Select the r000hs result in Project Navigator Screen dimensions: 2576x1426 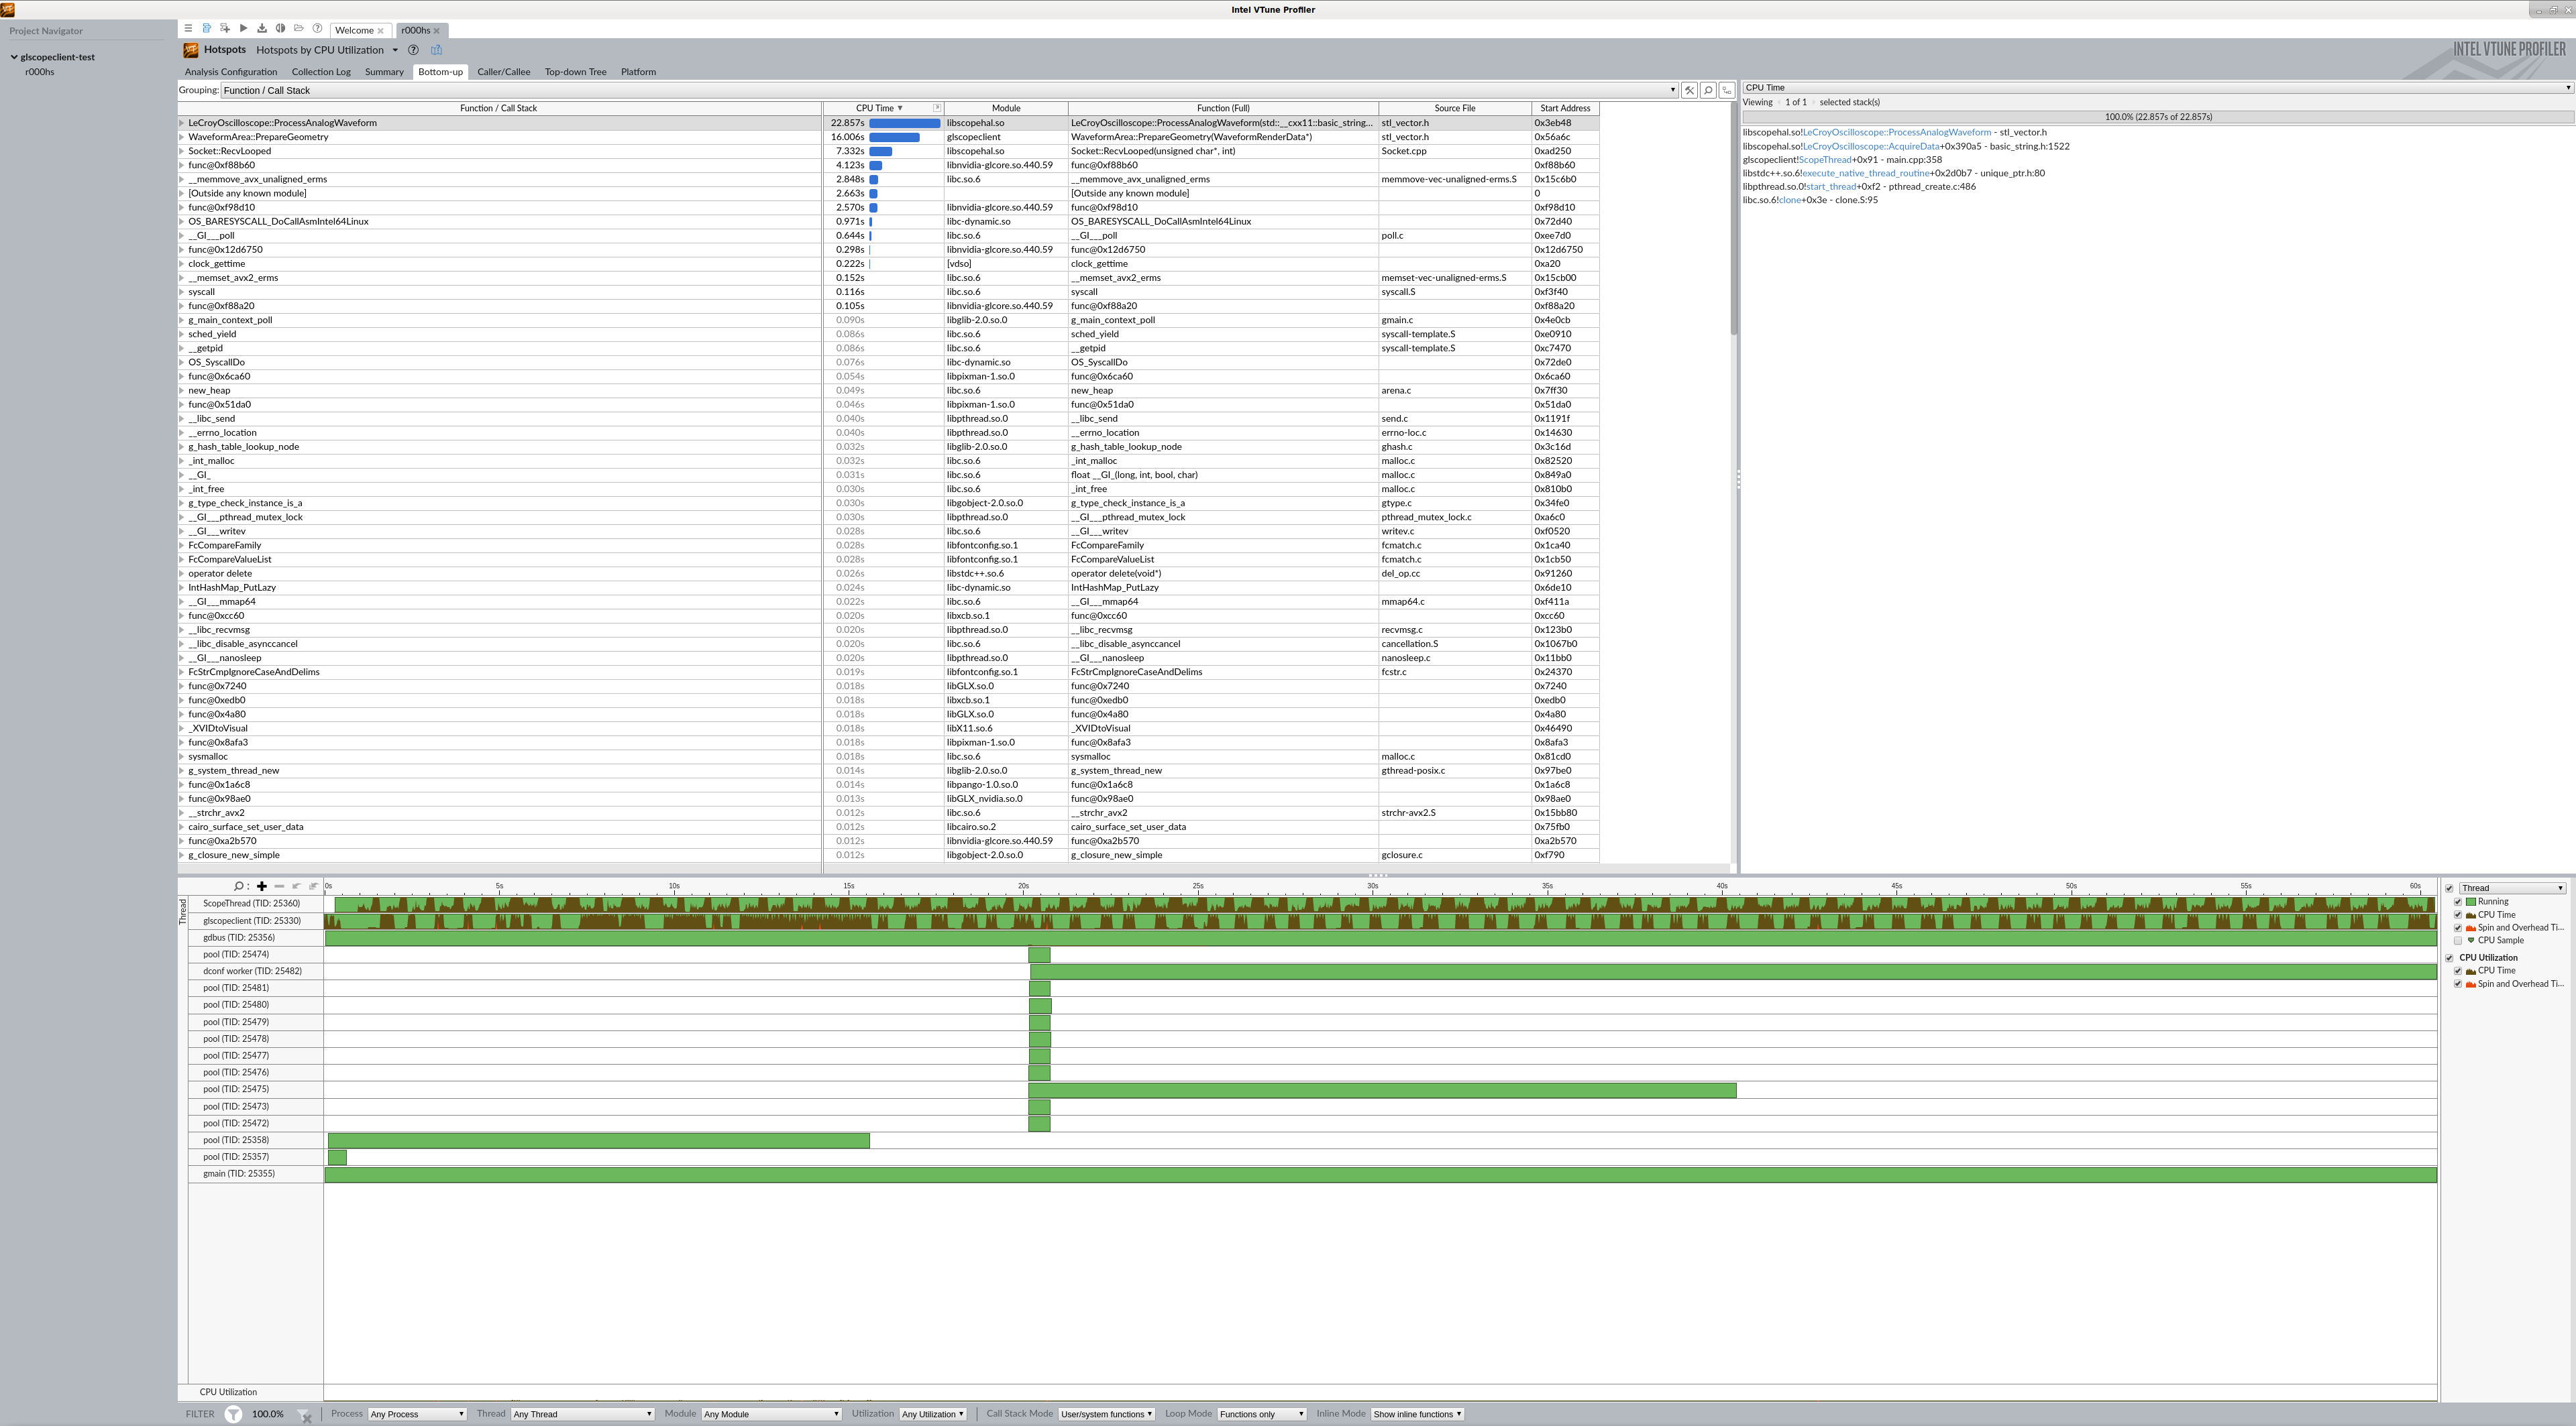point(40,73)
